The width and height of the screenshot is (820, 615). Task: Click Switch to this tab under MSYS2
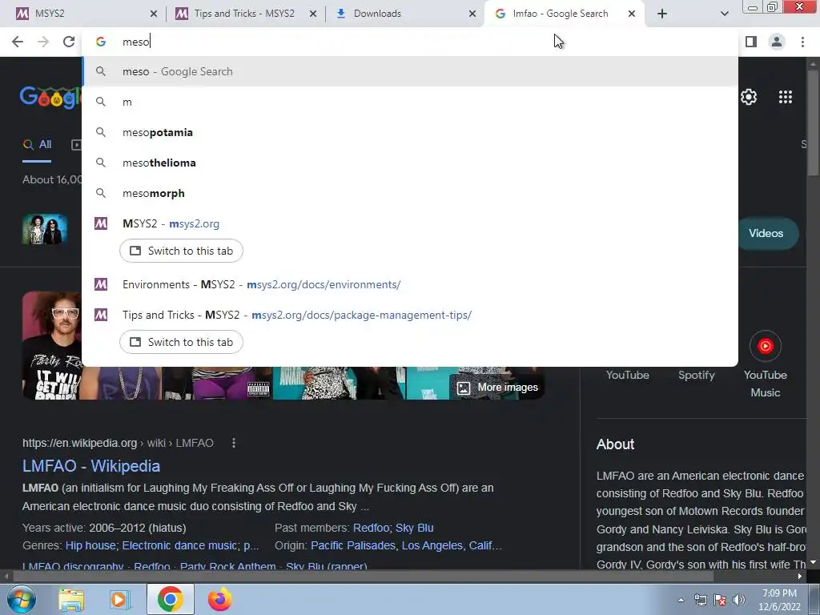point(181,251)
